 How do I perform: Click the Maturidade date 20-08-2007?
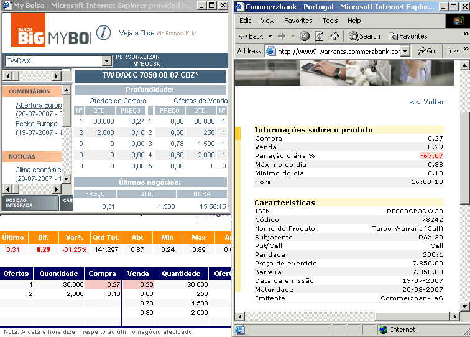pyautogui.click(x=423, y=290)
